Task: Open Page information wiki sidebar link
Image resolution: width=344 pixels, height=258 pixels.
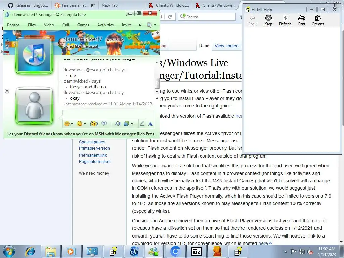Action: (x=94, y=161)
